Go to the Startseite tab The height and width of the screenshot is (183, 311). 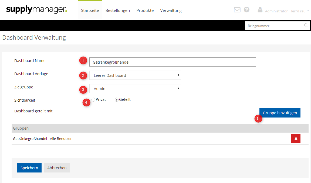(x=90, y=11)
